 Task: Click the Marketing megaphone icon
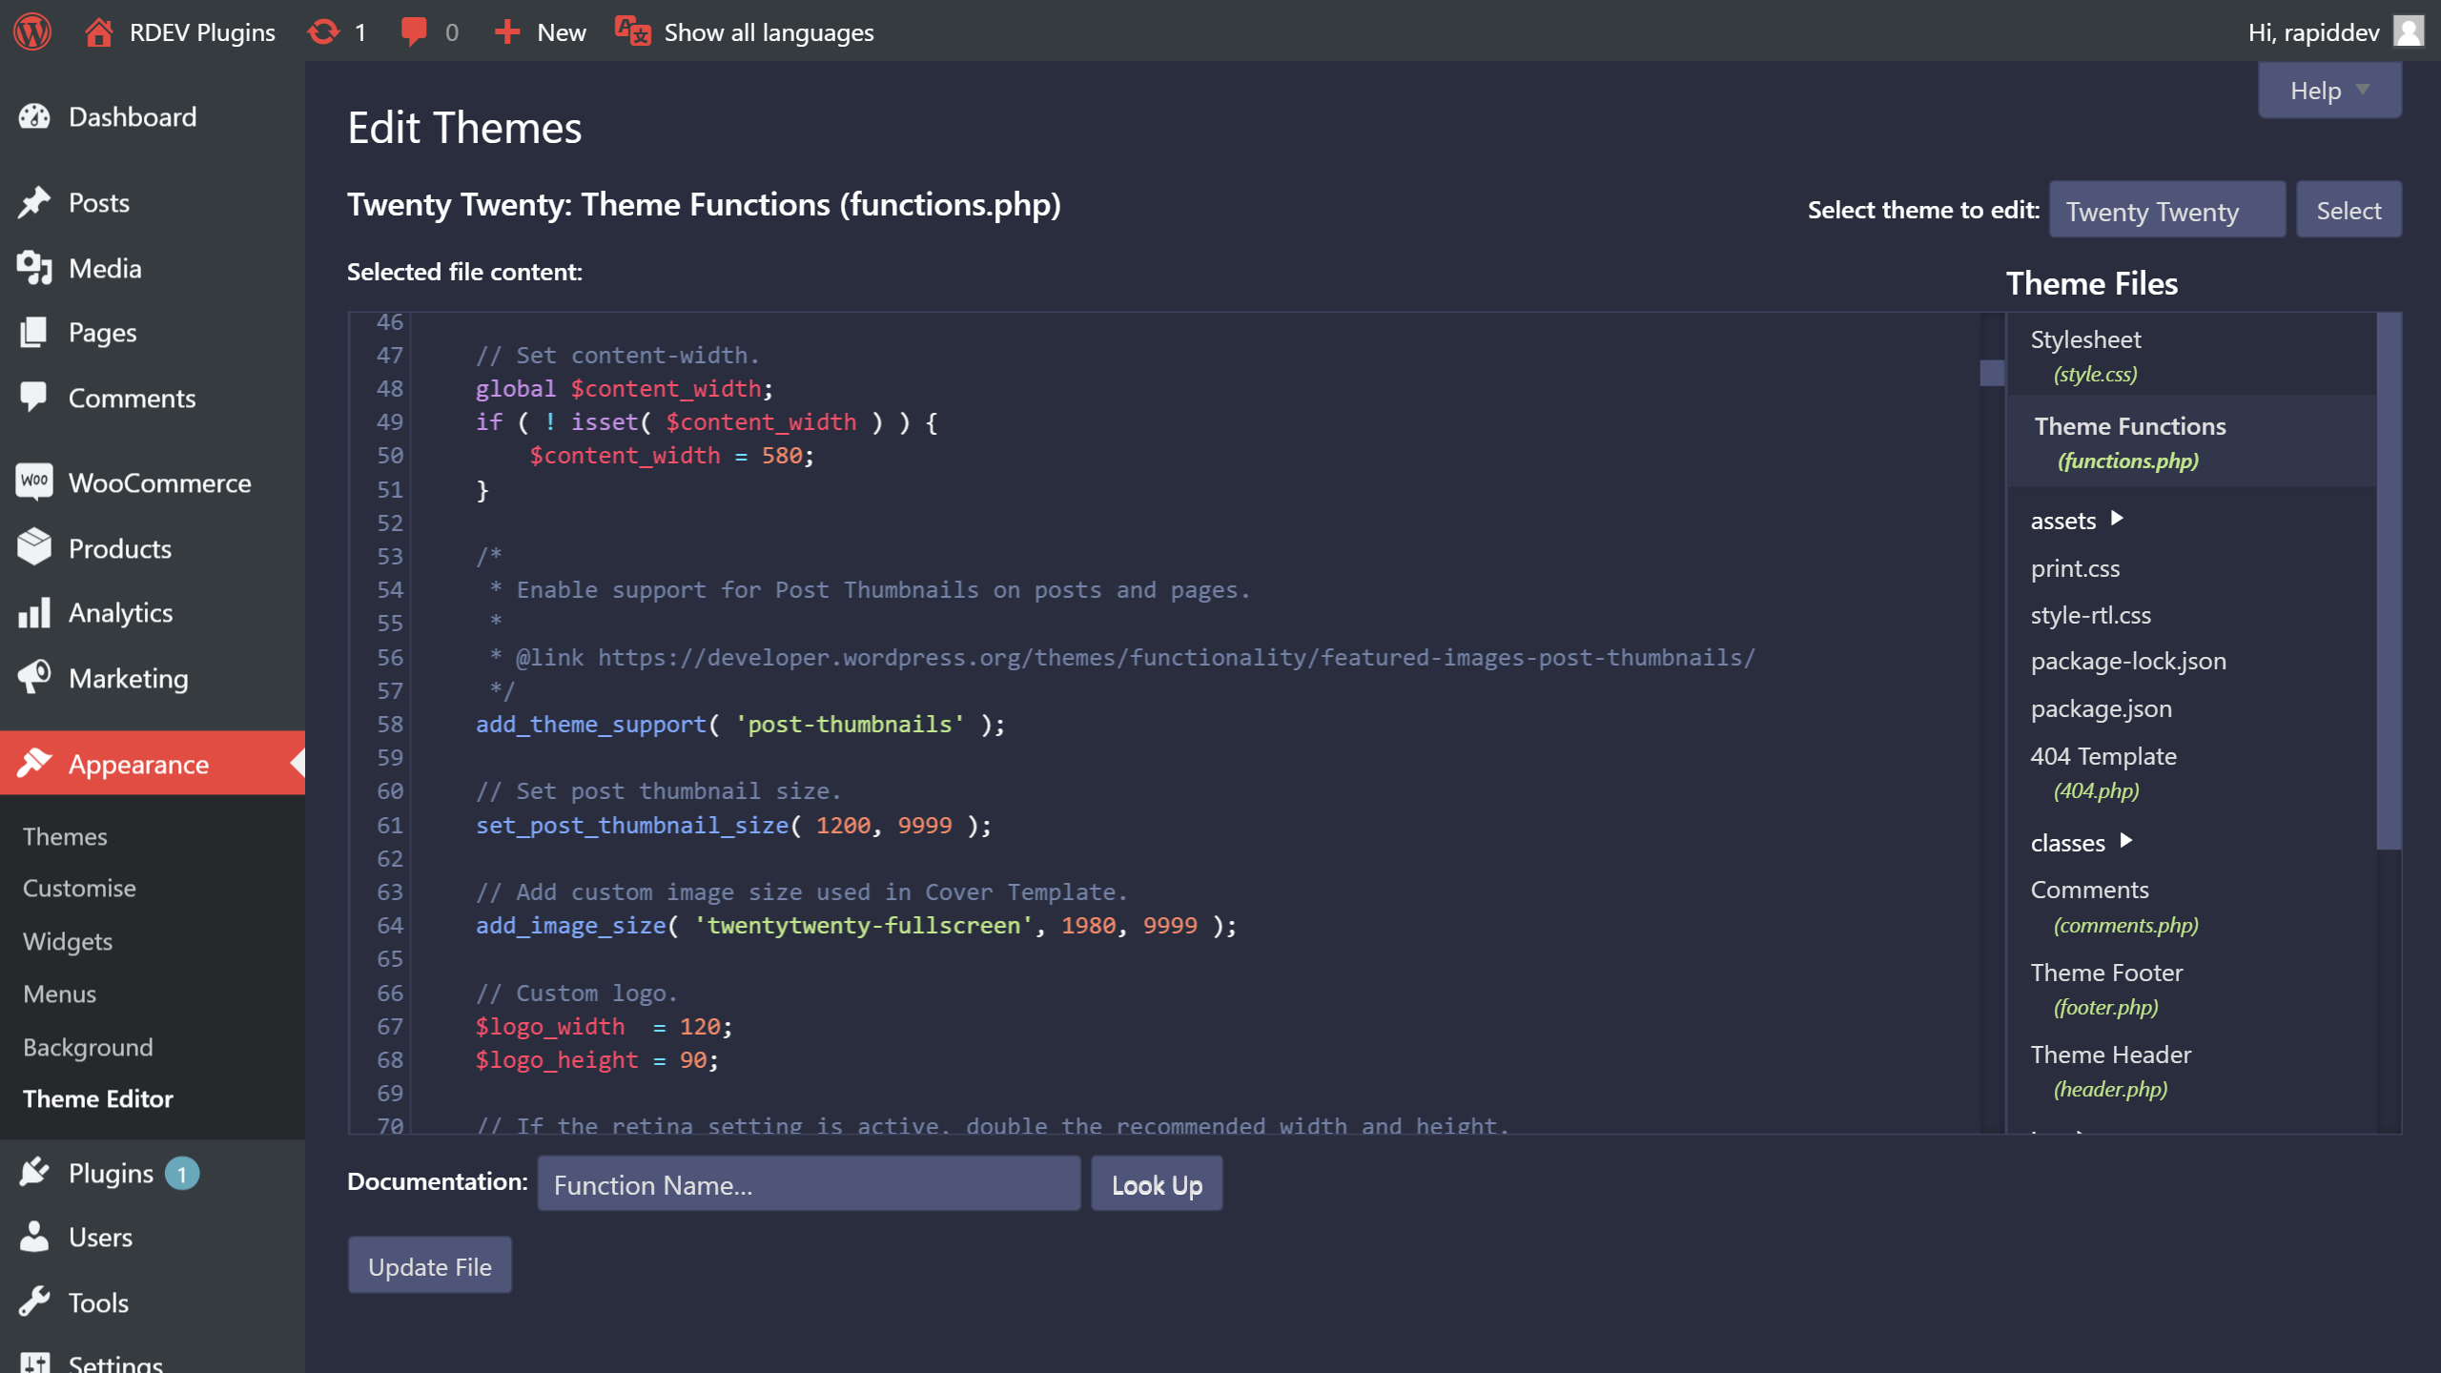[34, 678]
